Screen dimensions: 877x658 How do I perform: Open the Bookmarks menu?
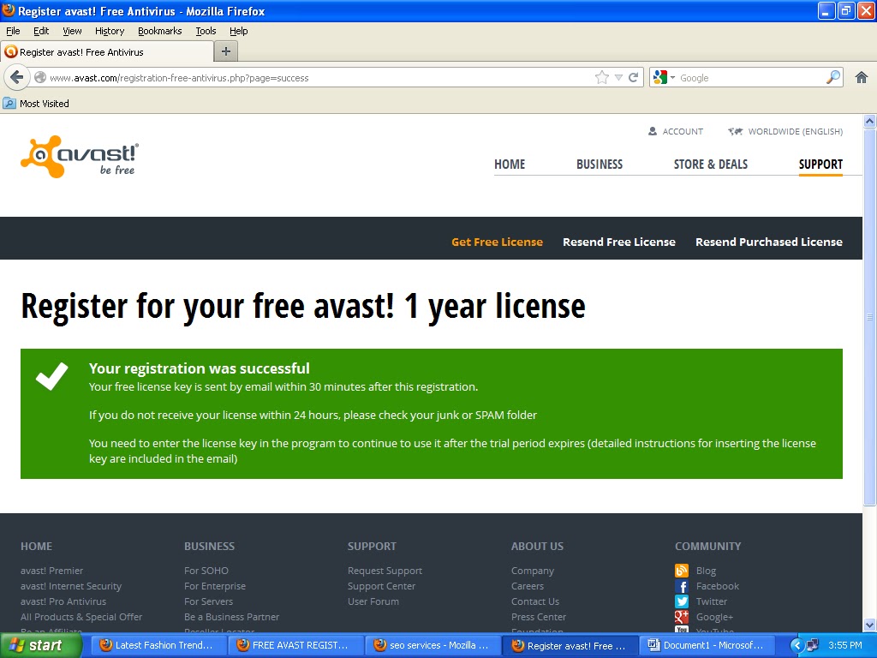[x=160, y=31]
